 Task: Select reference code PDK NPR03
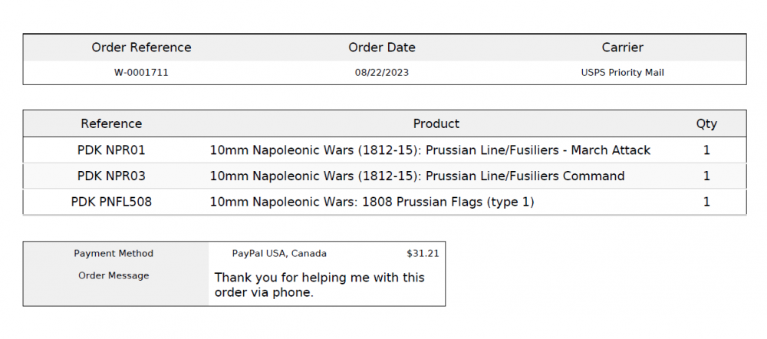(x=111, y=176)
